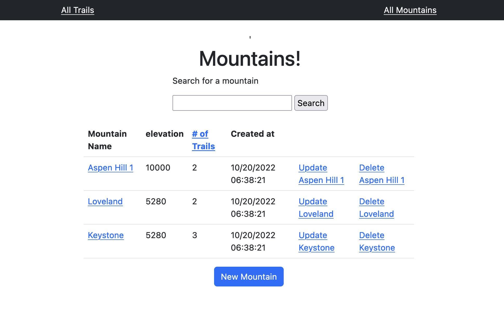Click Delete Keystone link

(377, 241)
